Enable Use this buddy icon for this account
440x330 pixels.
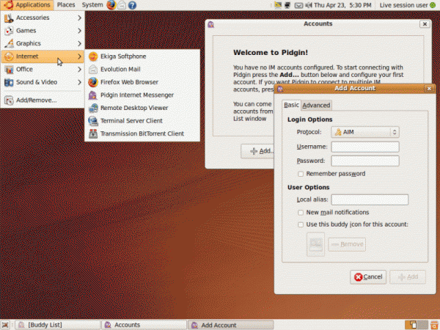tap(301, 225)
